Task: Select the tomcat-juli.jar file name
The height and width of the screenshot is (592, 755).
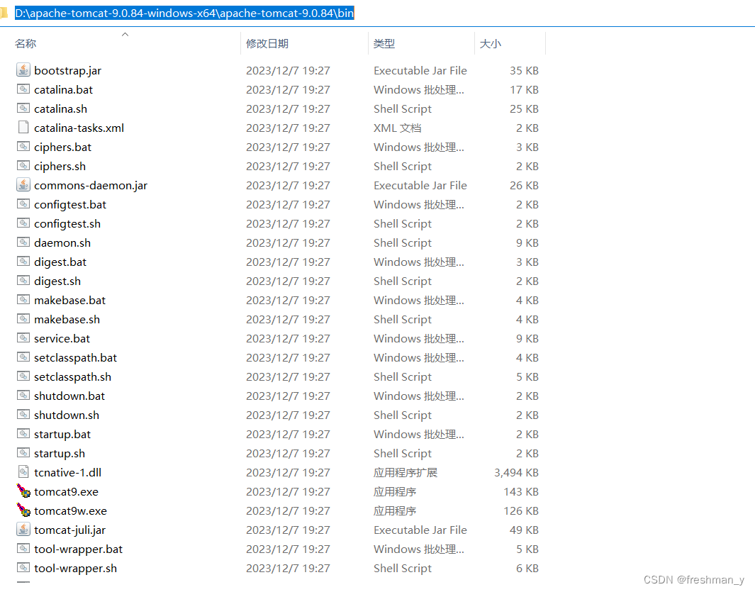Action: 69,530
